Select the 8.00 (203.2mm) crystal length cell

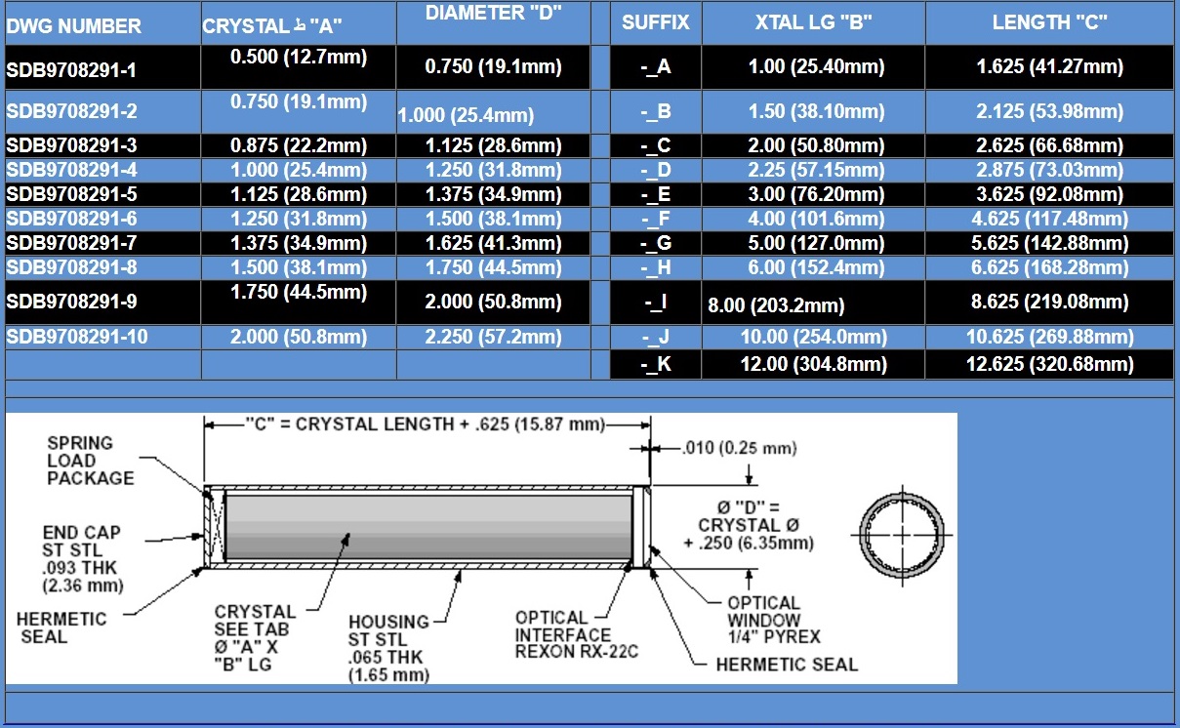click(x=776, y=306)
